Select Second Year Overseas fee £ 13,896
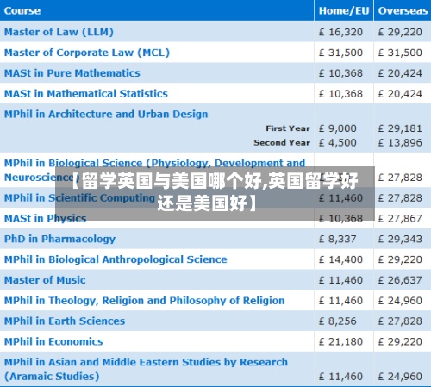431x387 pixels. tap(400, 142)
